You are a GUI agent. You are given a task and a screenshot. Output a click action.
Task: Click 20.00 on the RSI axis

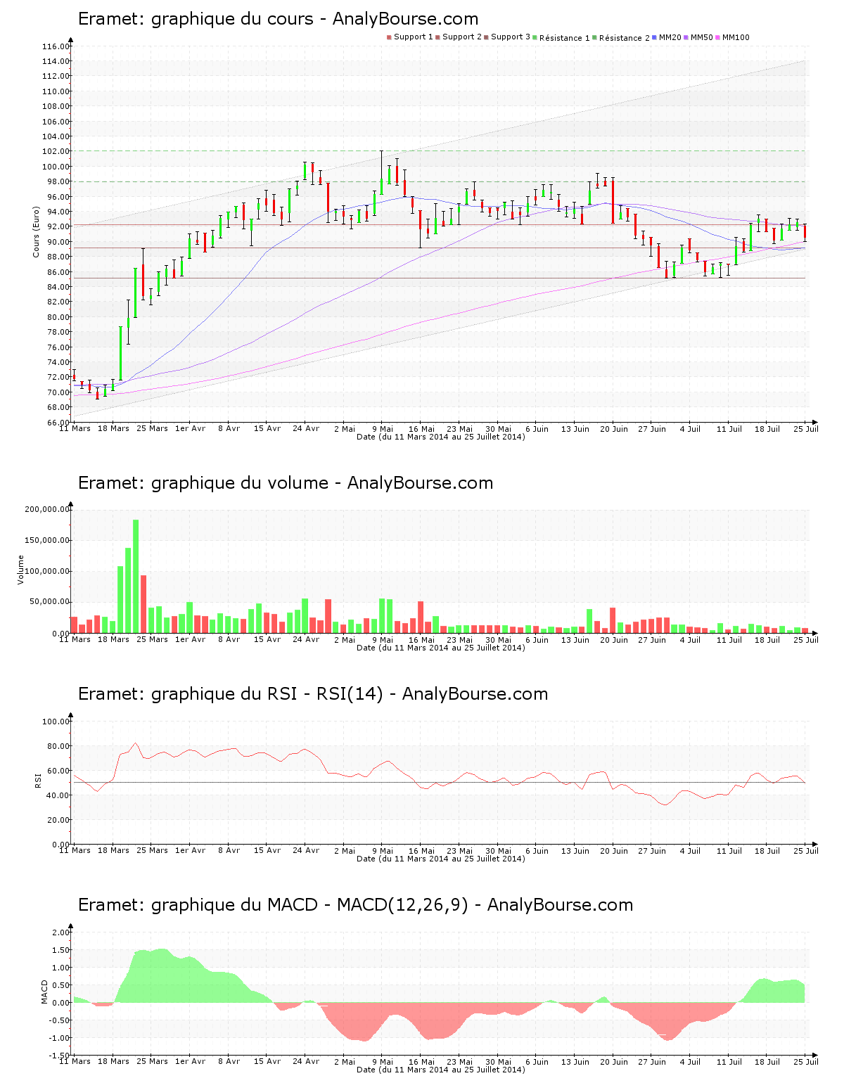point(58,820)
